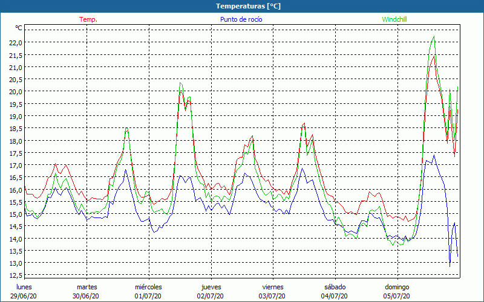Click the '30/06/20' date label
The width and height of the screenshot is (484, 302).
(x=86, y=296)
